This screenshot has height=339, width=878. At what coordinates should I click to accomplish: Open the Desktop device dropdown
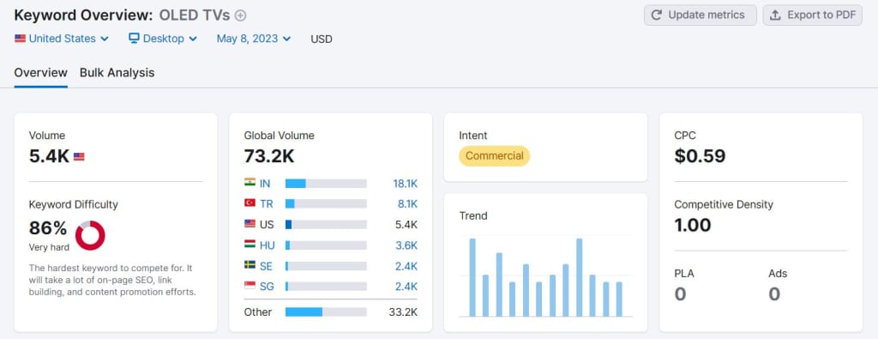(x=163, y=39)
